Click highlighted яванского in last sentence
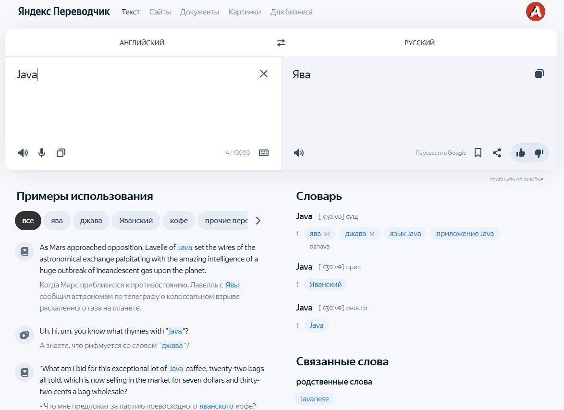 point(217,406)
